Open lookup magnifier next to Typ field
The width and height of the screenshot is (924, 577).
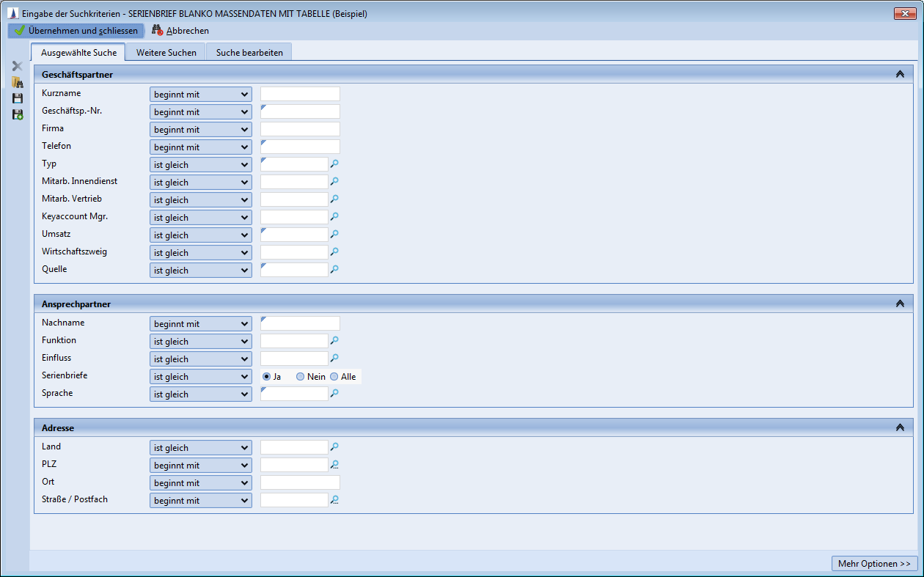tap(334, 164)
